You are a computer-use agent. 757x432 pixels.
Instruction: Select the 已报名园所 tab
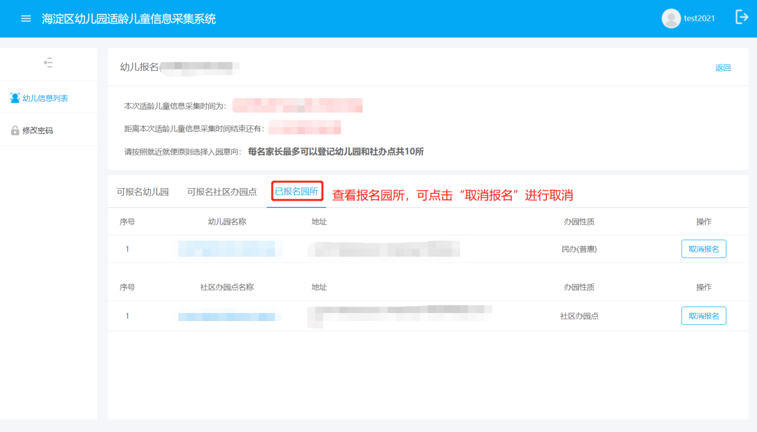(x=296, y=191)
